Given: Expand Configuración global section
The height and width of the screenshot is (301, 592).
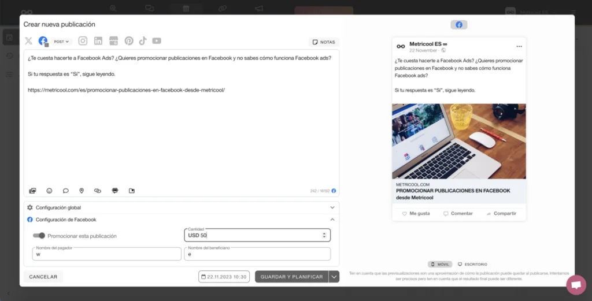Looking at the screenshot, I should point(181,207).
